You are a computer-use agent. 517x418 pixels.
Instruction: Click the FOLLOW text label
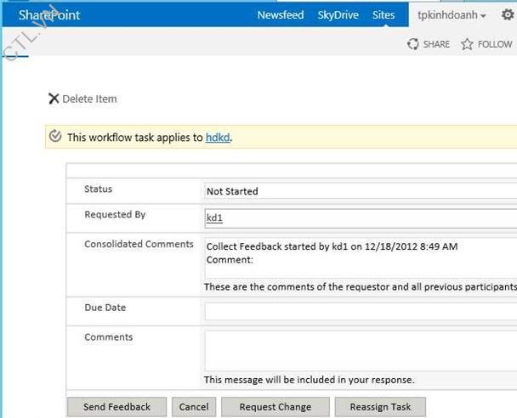(x=495, y=44)
